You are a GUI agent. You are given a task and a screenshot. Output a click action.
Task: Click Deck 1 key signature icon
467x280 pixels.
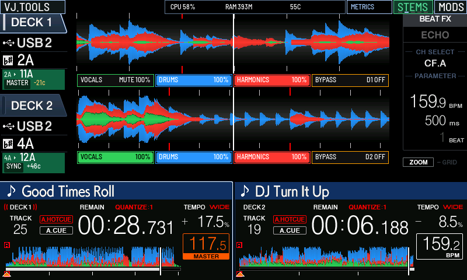pos(8,61)
